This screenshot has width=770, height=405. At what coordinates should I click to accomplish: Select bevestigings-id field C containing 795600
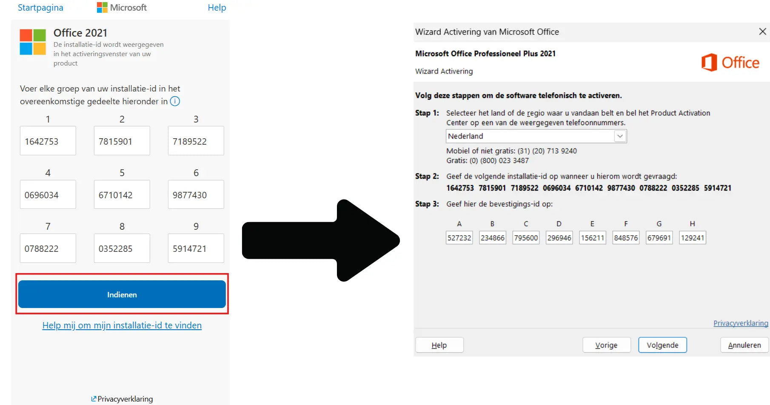click(526, 238)
